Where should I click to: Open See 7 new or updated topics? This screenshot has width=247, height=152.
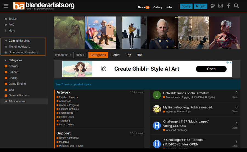[73, 84]
